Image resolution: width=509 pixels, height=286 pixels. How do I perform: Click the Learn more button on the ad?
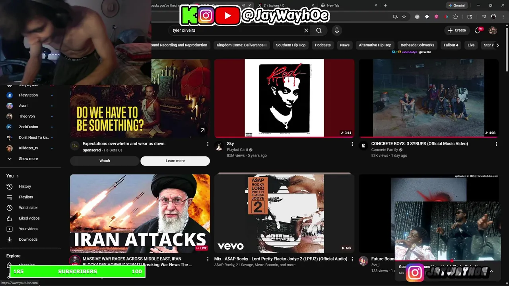(x=175, y=161)
